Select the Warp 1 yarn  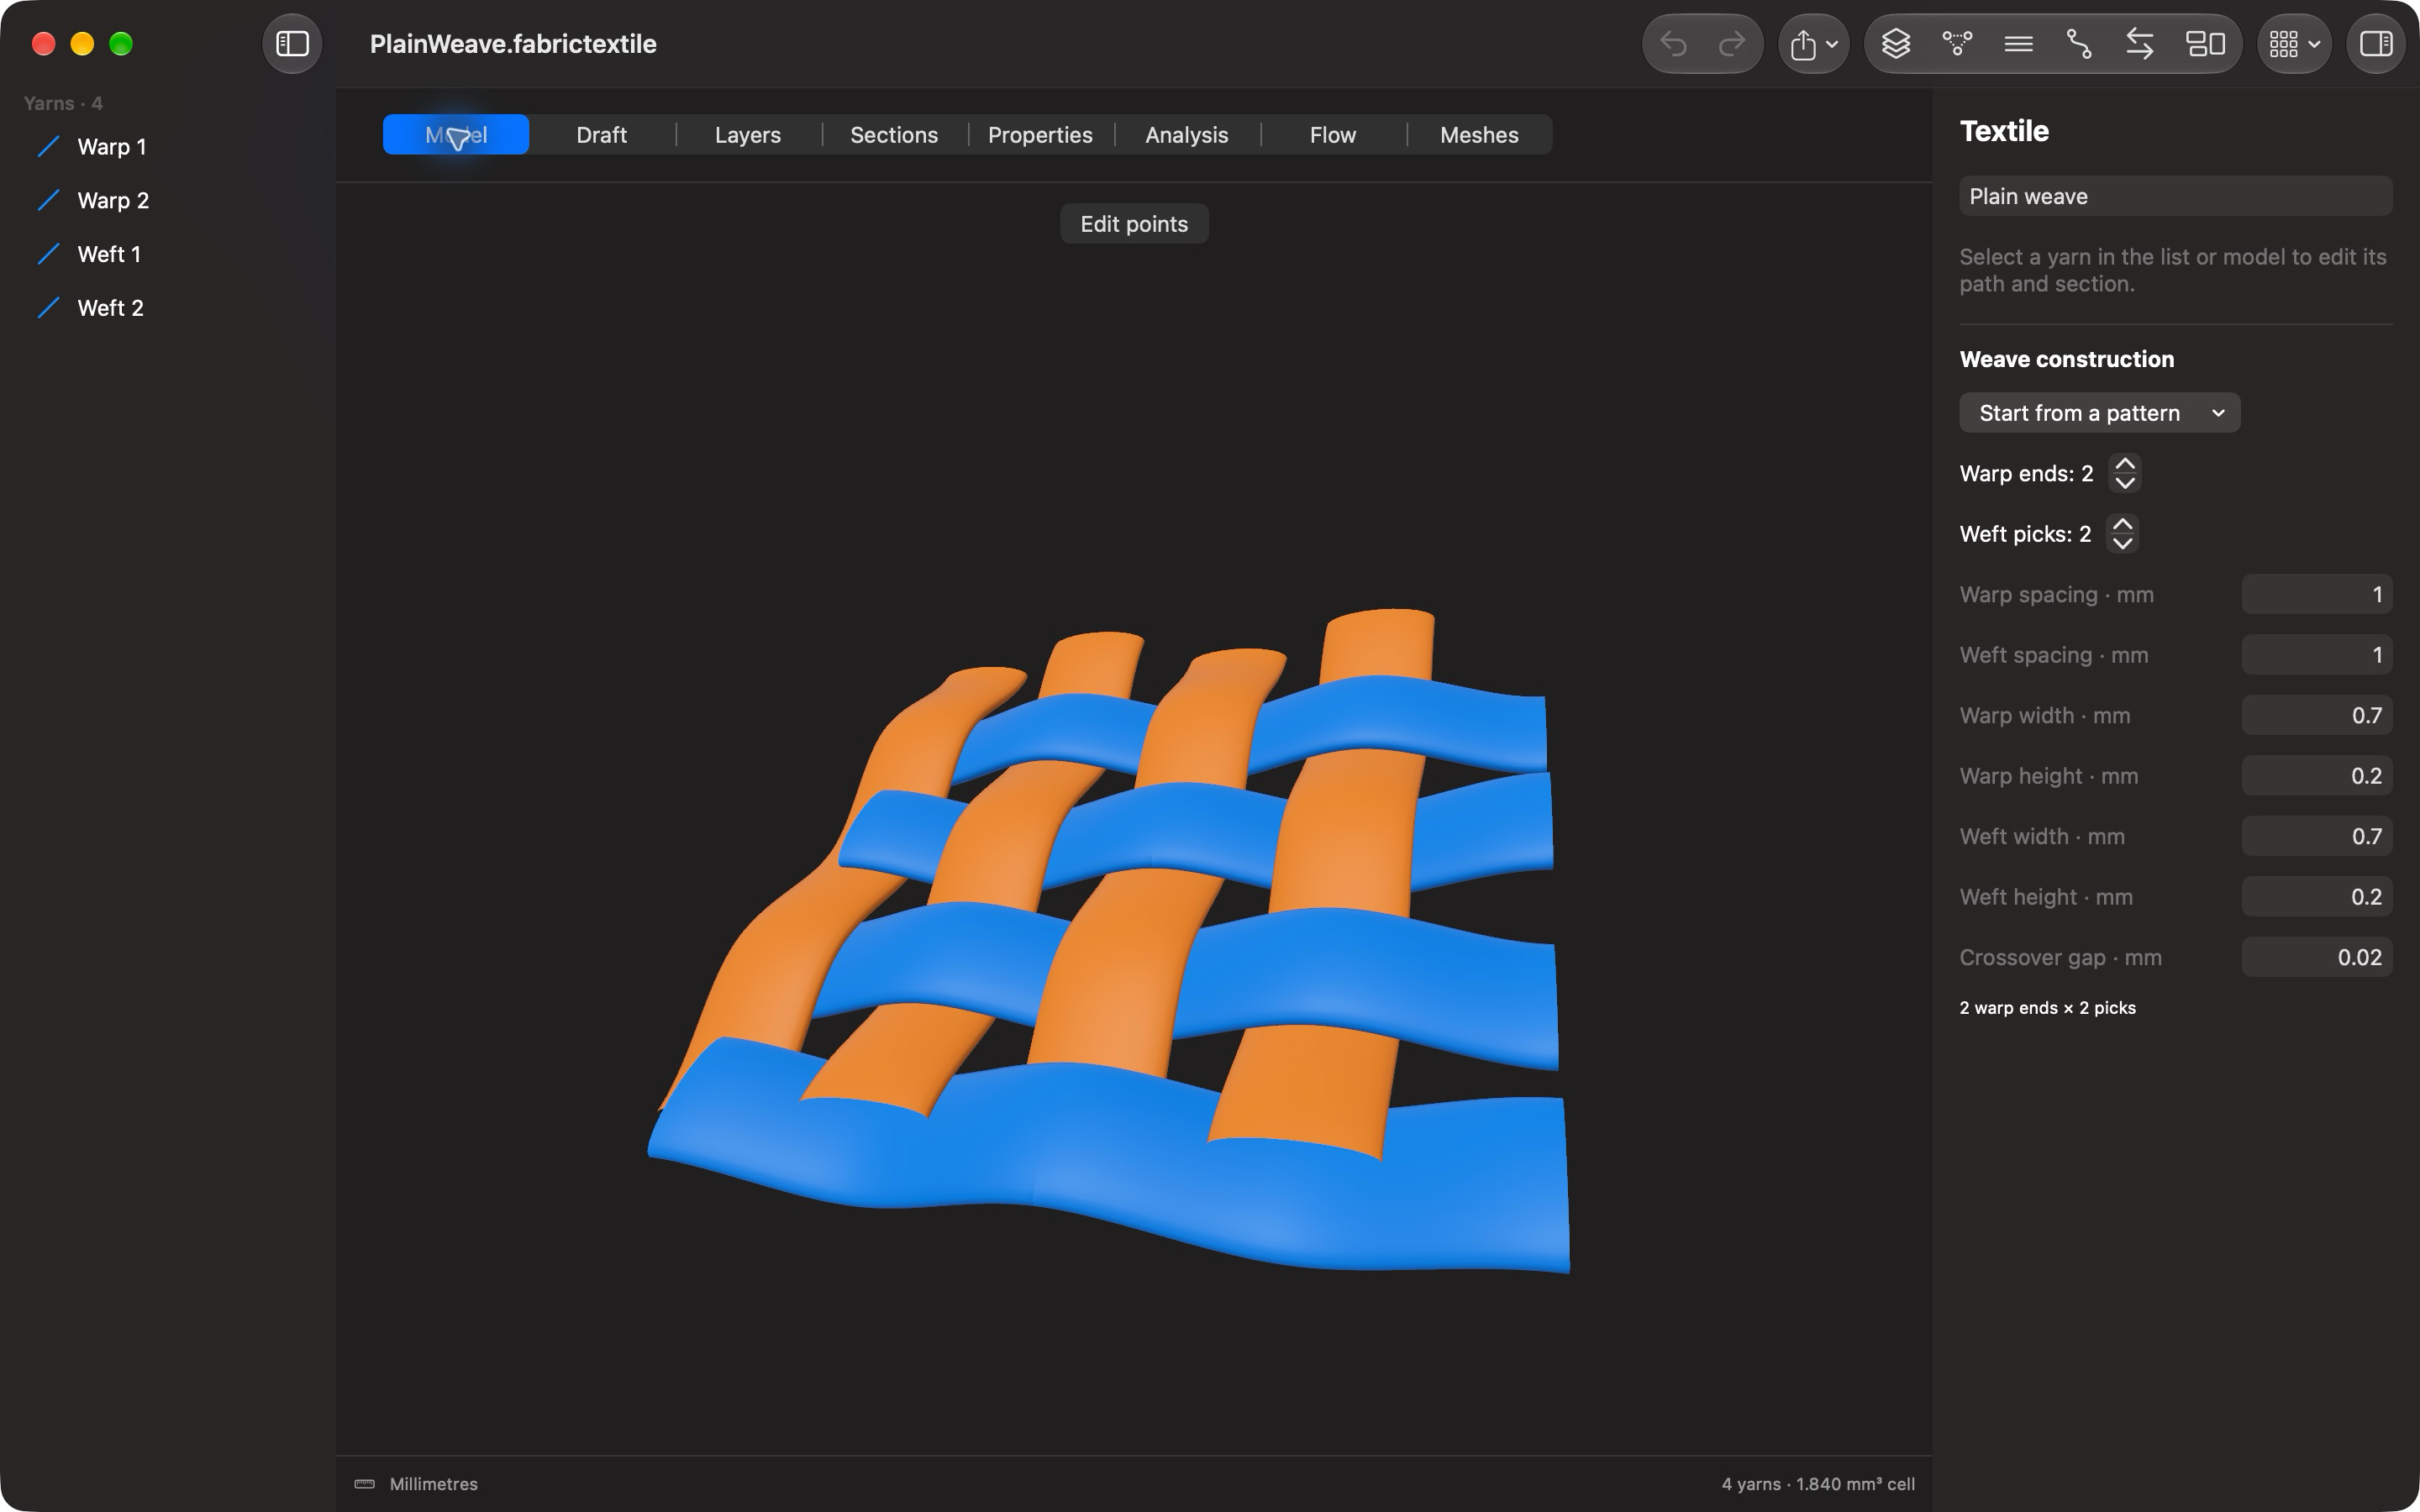pos(168,147)
